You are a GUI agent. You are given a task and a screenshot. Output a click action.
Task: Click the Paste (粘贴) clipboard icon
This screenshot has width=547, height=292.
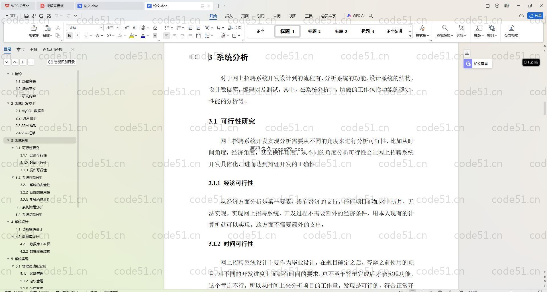[x=47, y=28]
